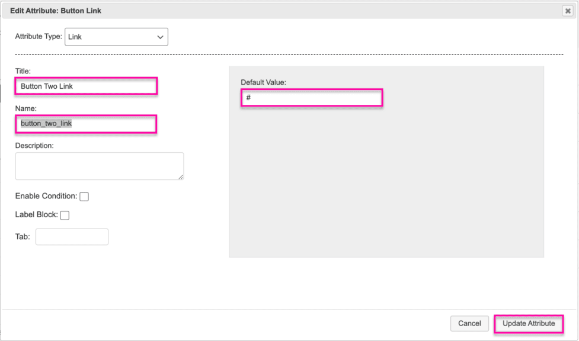Click the Description text area resize grip
Screen dimensions: 579x341
181,177
